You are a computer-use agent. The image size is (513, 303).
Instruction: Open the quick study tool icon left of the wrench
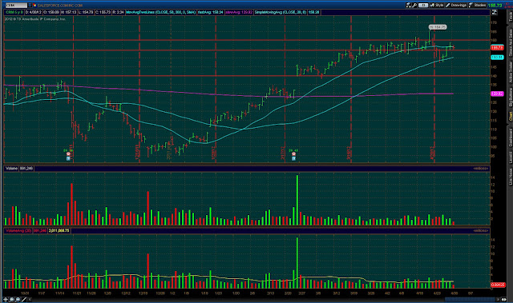coord(408,6)
